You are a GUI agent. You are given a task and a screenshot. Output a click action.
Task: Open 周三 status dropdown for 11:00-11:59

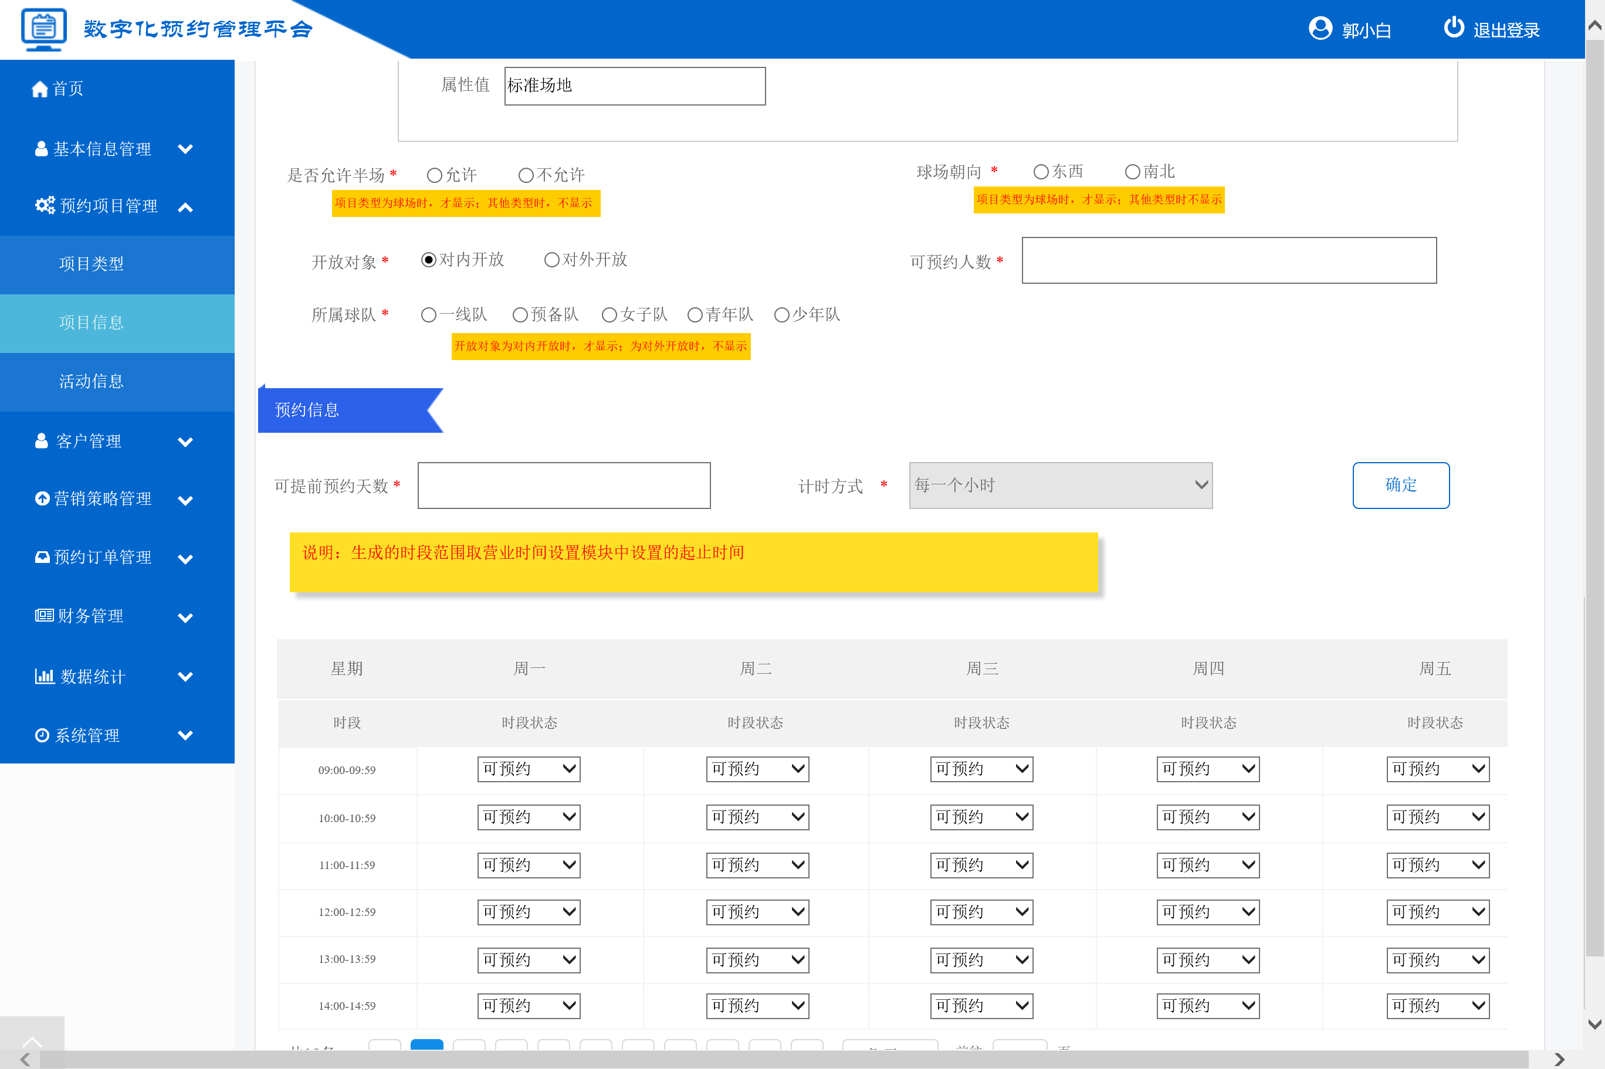(x=982, y=865)
